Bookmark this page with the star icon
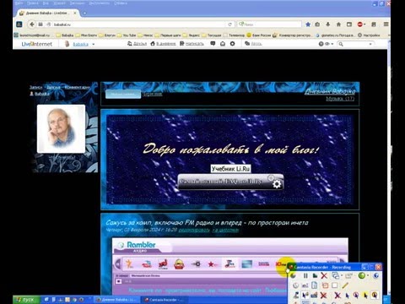This screenshot has height=304, width=405. click(x=308, y=24)
